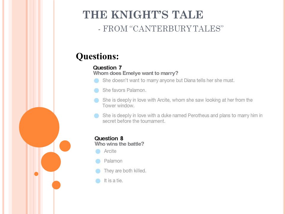Select "They are both killed" bullet
285x214 pixels.
coord(98,171)
